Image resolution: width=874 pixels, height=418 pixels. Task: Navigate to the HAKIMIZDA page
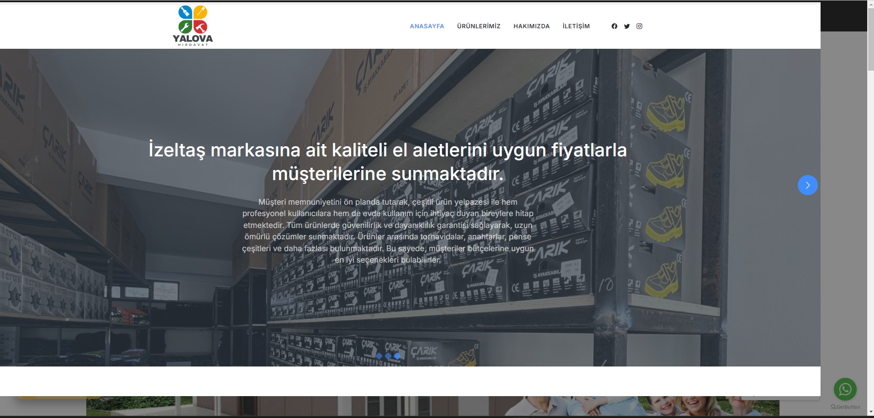pos(531,26)
